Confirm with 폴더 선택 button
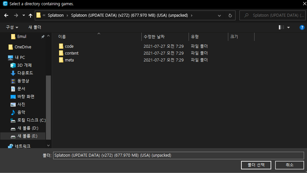The image size is (307, 173). [x=256, y=165]
